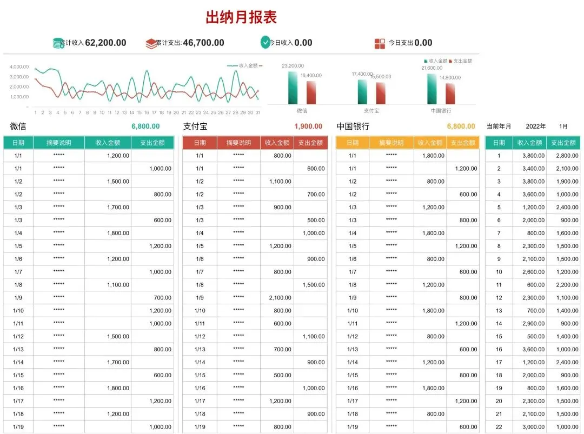
Task: Click the 日期 header in the 微信 table
Action: pos(18,143)
